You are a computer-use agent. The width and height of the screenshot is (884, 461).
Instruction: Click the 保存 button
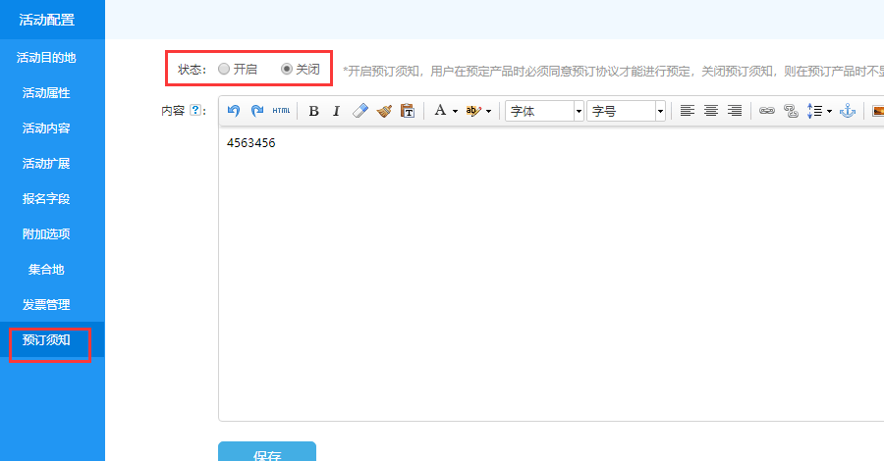point(266,453)
